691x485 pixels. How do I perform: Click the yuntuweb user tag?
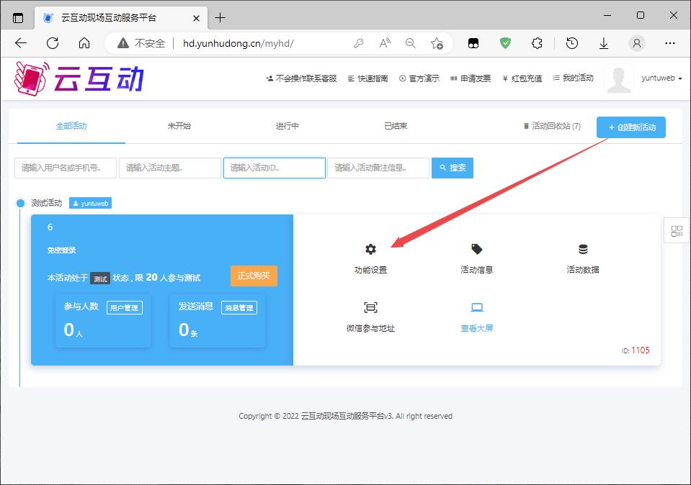click(90, 204)
